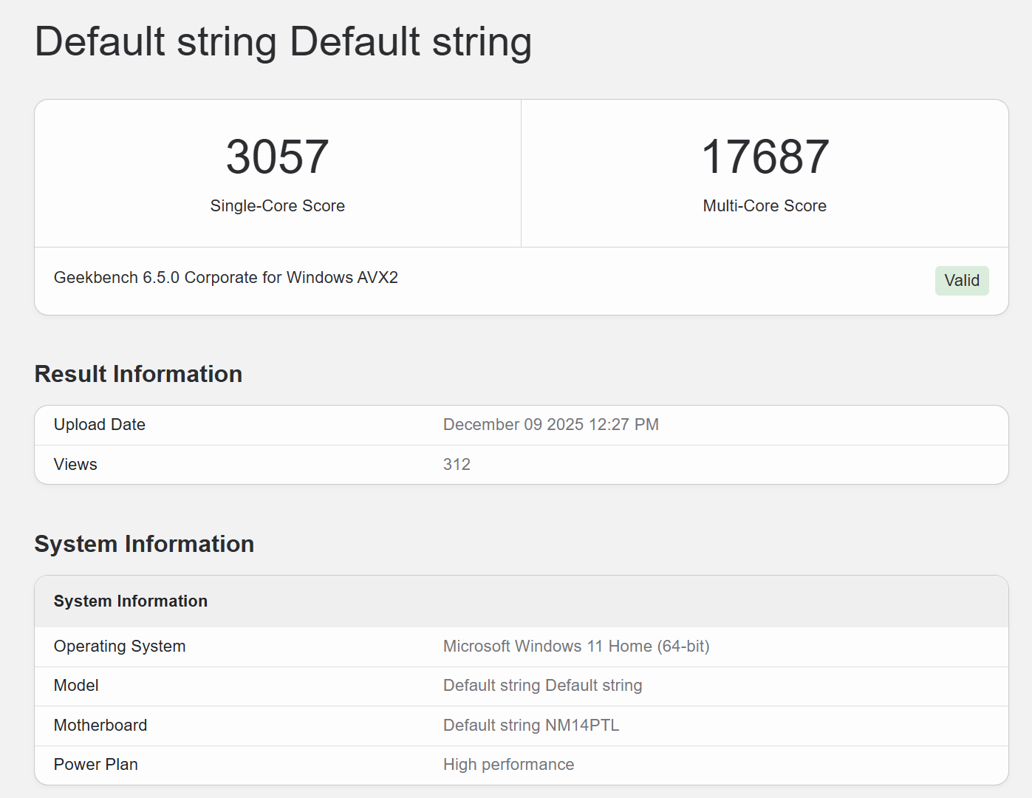Click the 3057 single-core score number
1032x798 pixels.
tap(277, 157)
